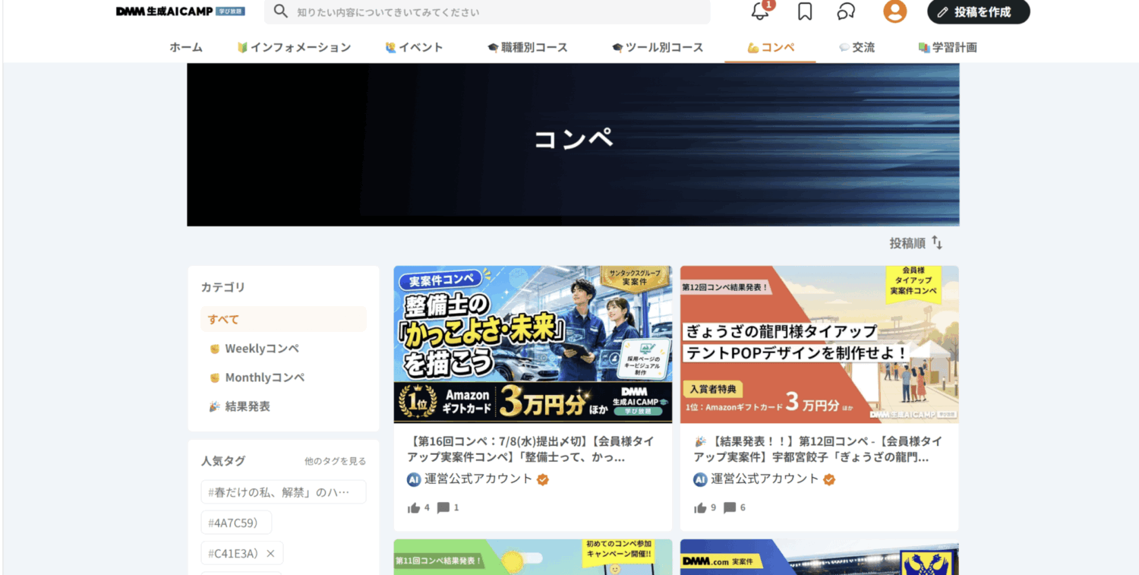1139x575 pixels.
Task: Switch to the 交流 tab
Action: point(857,47)
